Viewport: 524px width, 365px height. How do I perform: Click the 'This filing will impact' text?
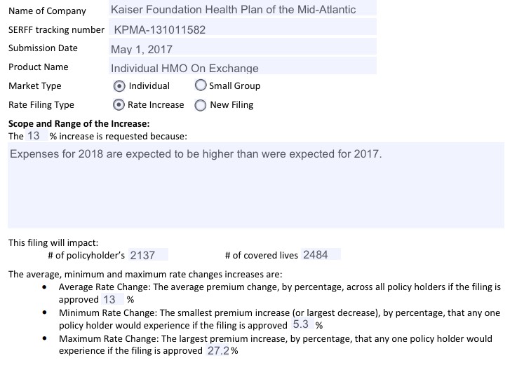[48, 242]
